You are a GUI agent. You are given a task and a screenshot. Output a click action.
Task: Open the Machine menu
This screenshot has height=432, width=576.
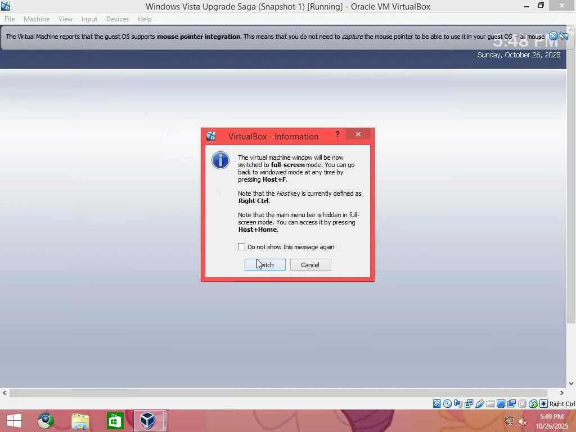coord(37,19)
